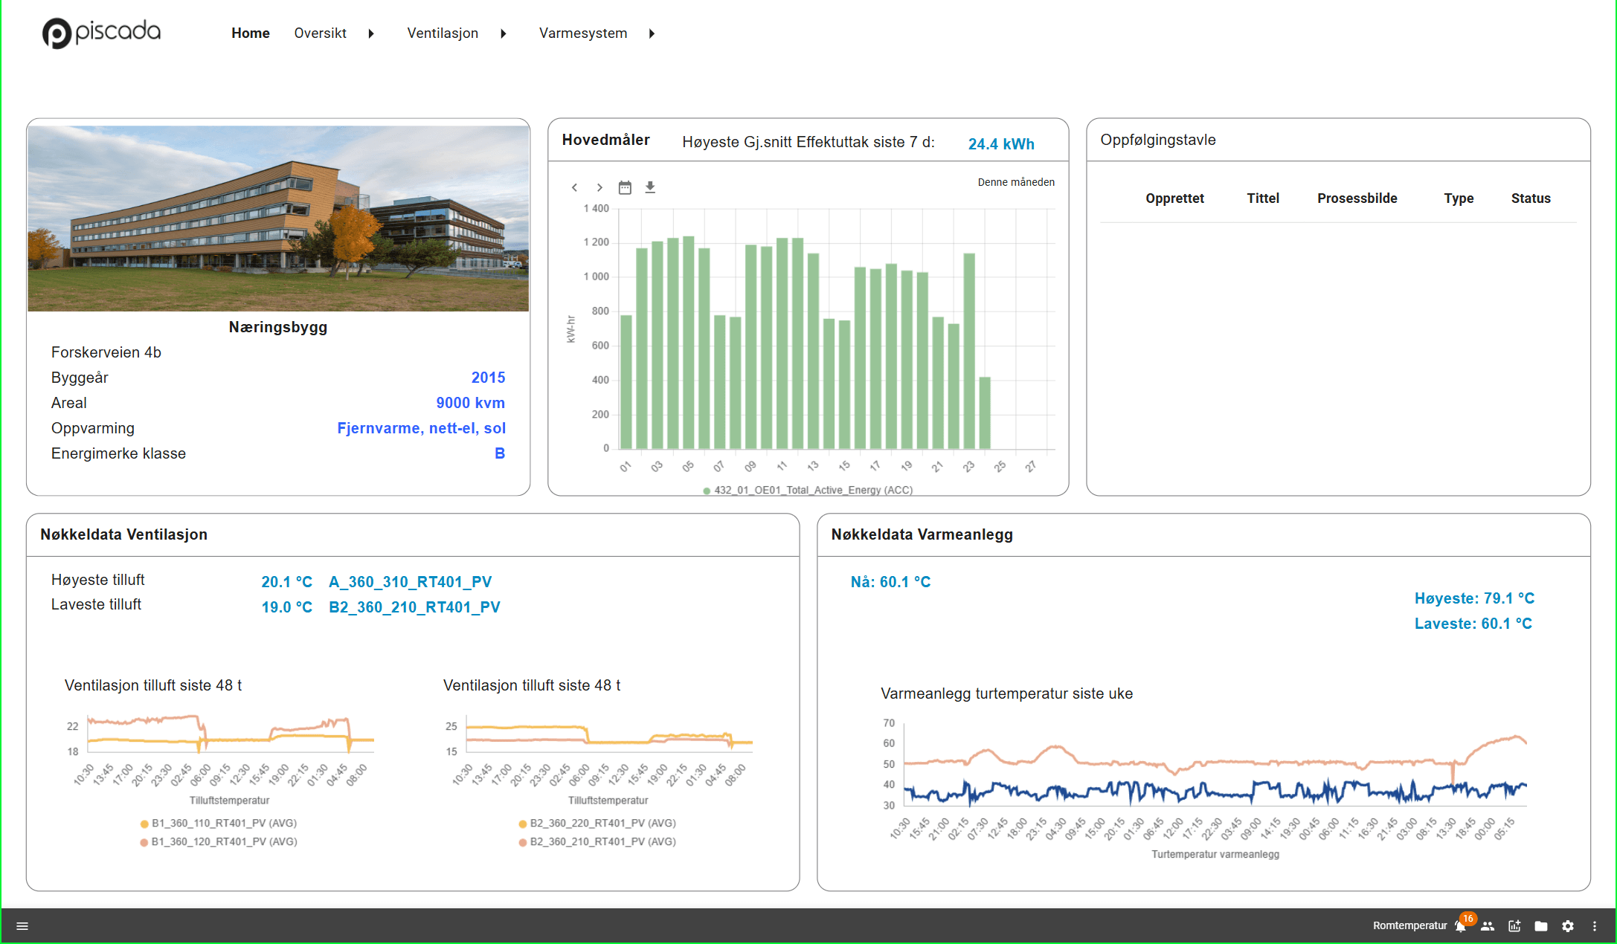Click the Piscada logo
The width and height of the screenshot is (1617, 944).
pyautogui.click(x=100, y=33)
